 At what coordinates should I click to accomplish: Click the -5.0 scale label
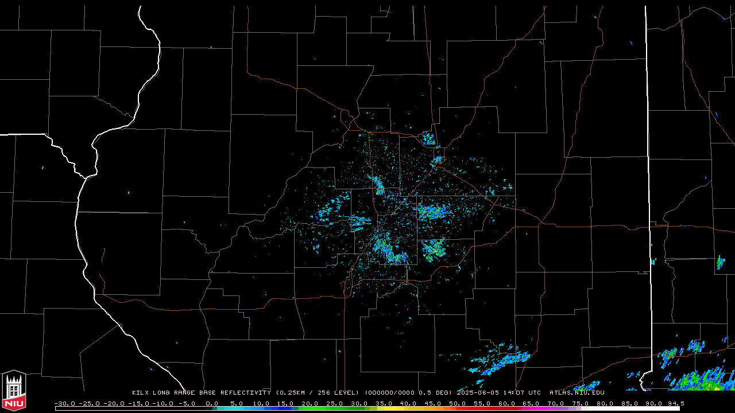tap(187, 404)
